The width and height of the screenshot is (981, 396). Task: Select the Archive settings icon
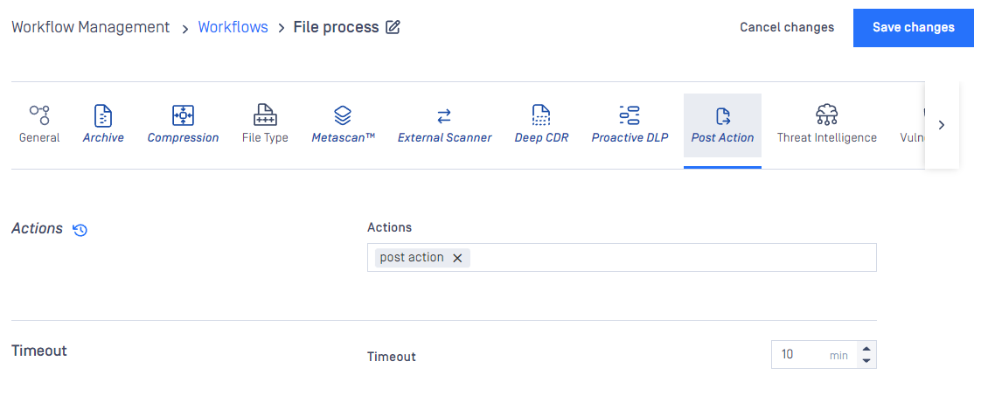tap(103, 115)
